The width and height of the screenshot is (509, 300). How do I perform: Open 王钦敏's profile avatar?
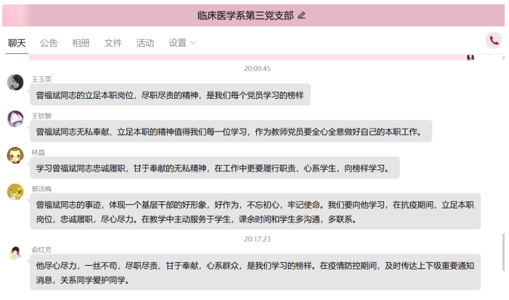point(15,119)
